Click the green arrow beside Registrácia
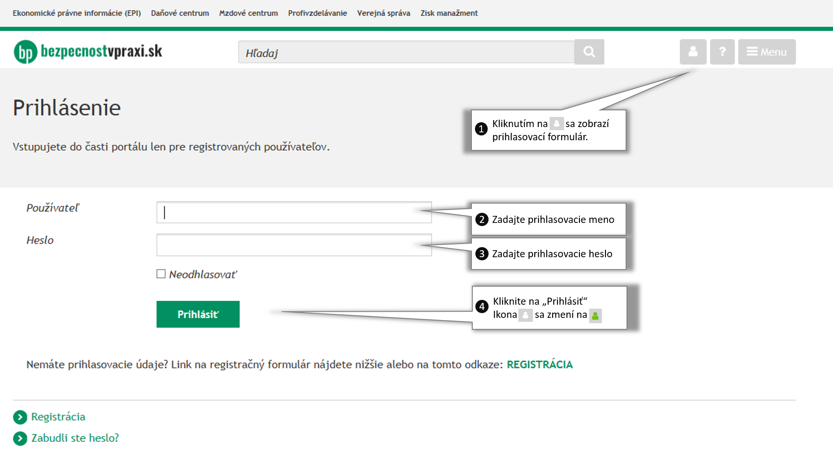The image size is (833, 452). (x=20, y=417)
